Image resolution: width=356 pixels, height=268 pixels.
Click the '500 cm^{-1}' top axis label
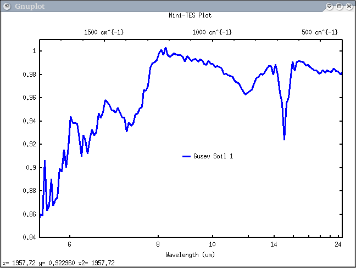[x=320, y=32]
